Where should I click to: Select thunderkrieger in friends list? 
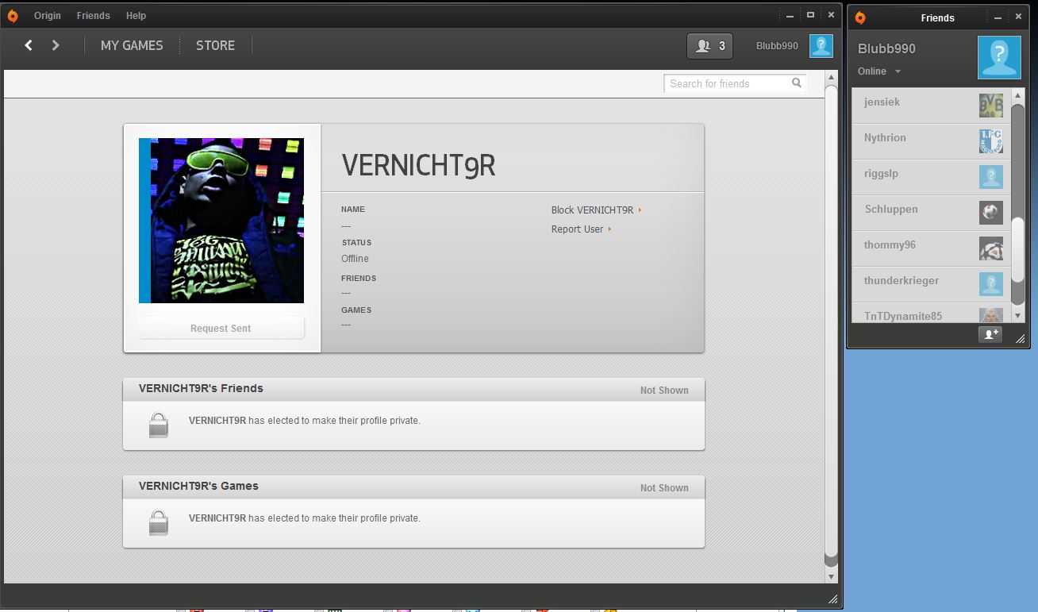[x=931, y=284]
